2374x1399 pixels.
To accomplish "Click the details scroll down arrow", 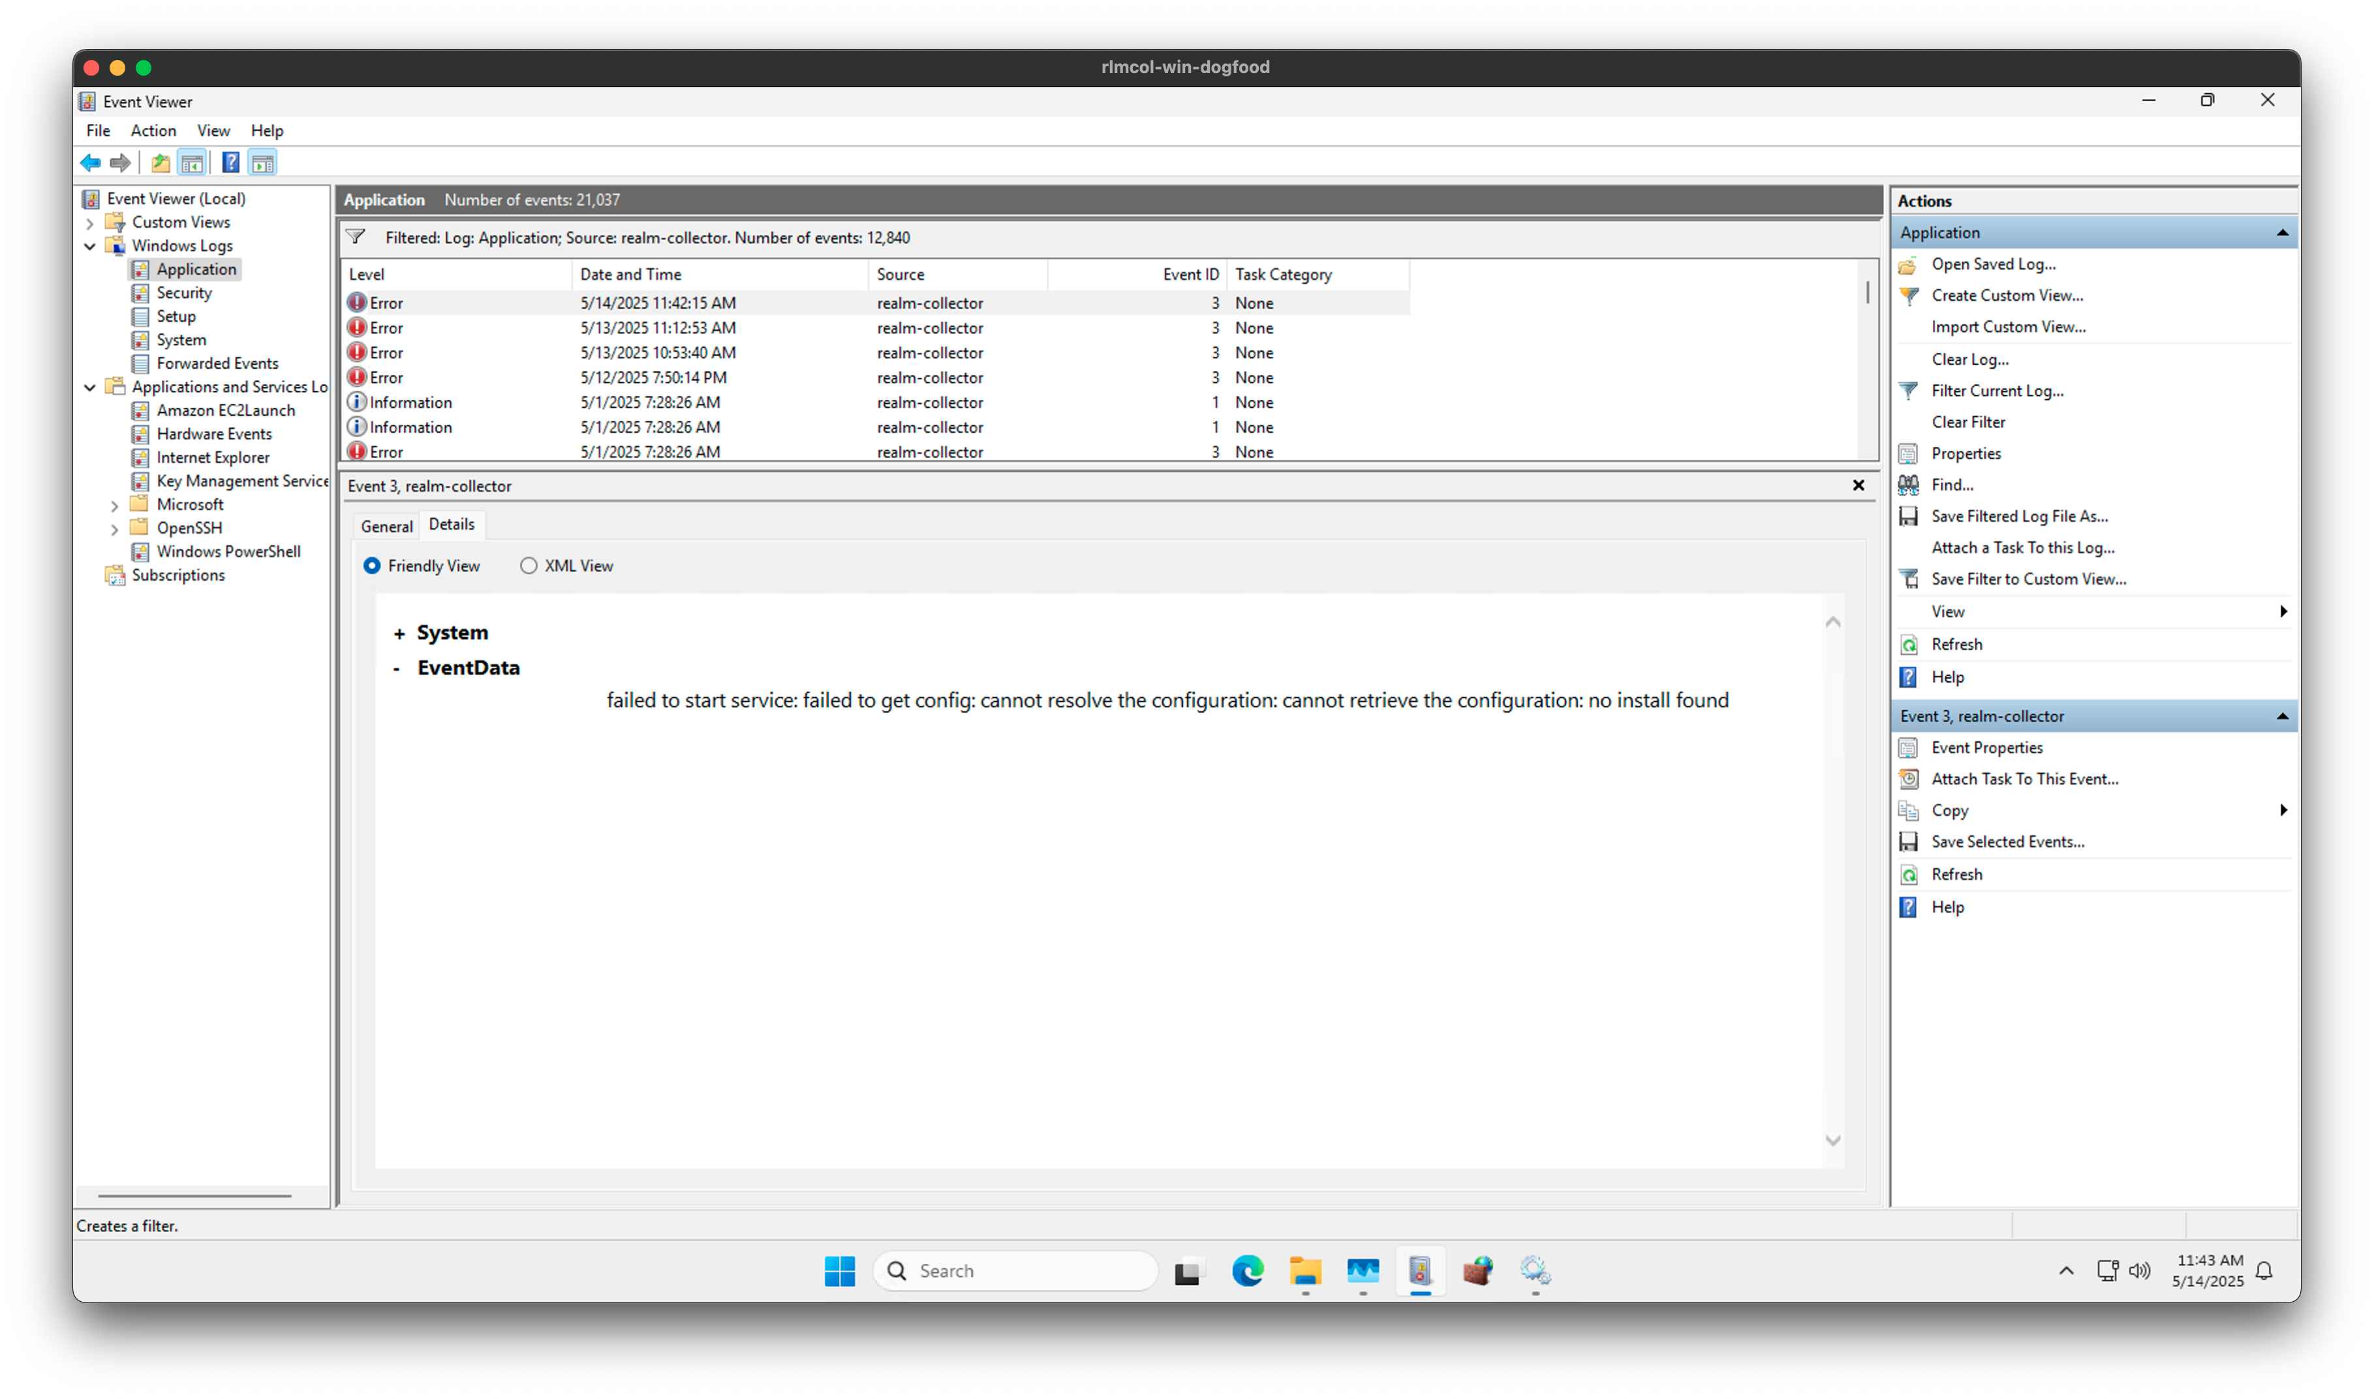I will 1833,1141.
